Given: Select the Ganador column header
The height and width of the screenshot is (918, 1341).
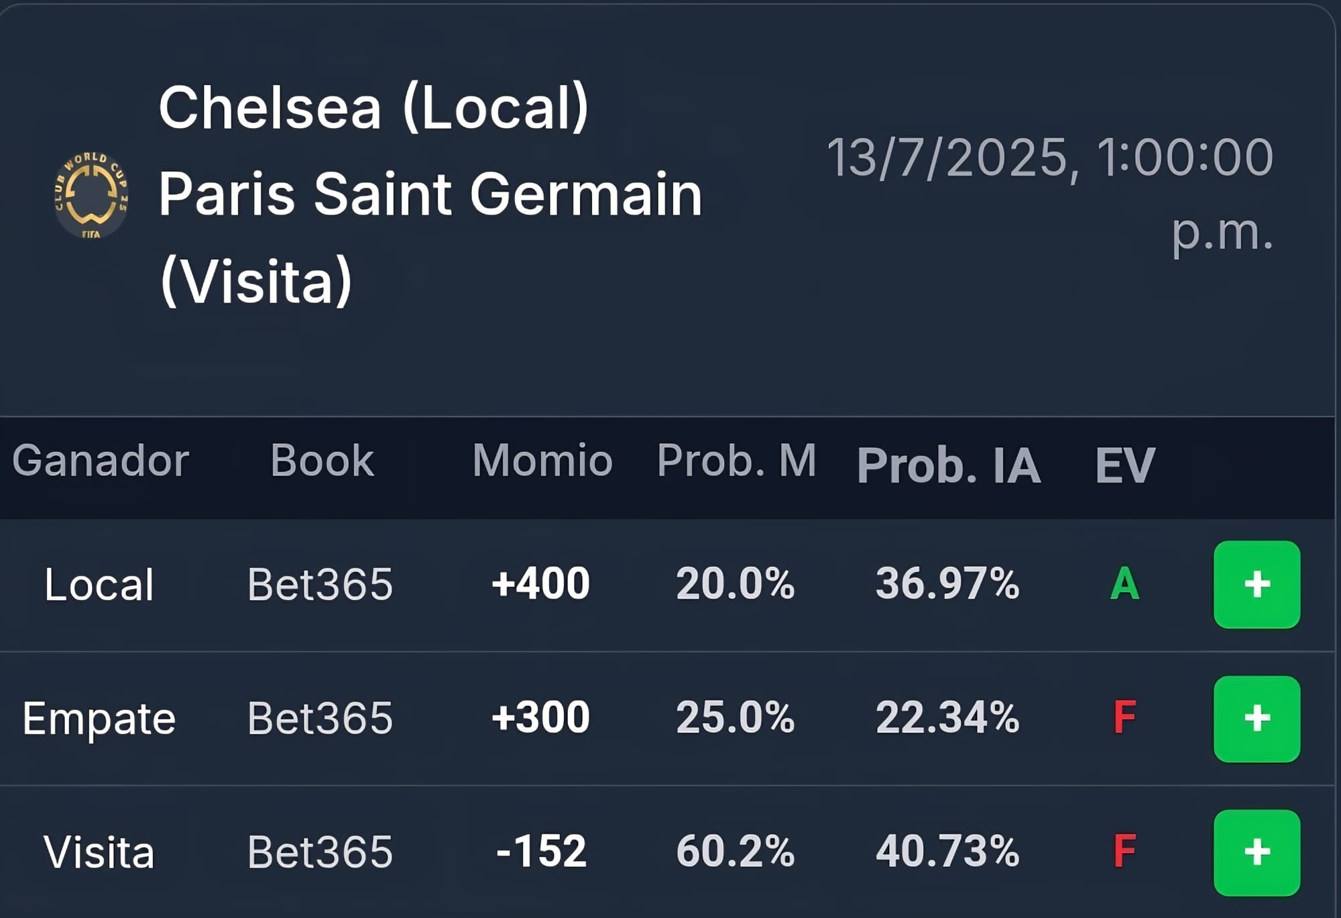Looking at the screenshot, I should (101, 461).
